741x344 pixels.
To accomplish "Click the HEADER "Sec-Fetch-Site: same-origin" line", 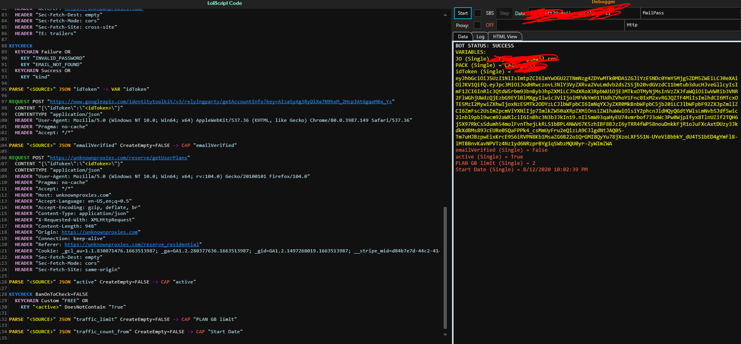I will (67, 269).
